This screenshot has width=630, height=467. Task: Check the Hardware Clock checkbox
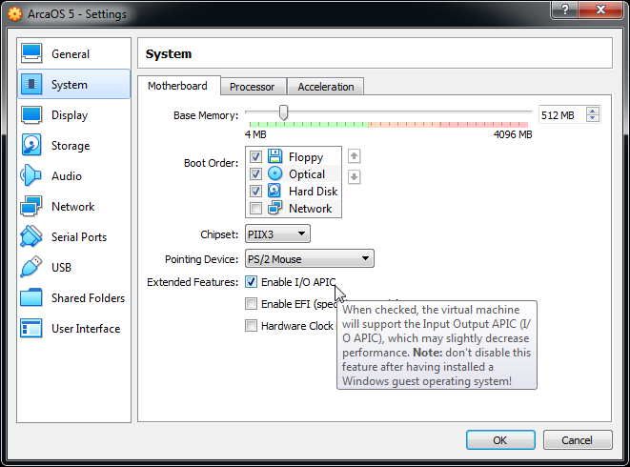tap(251, 325)
